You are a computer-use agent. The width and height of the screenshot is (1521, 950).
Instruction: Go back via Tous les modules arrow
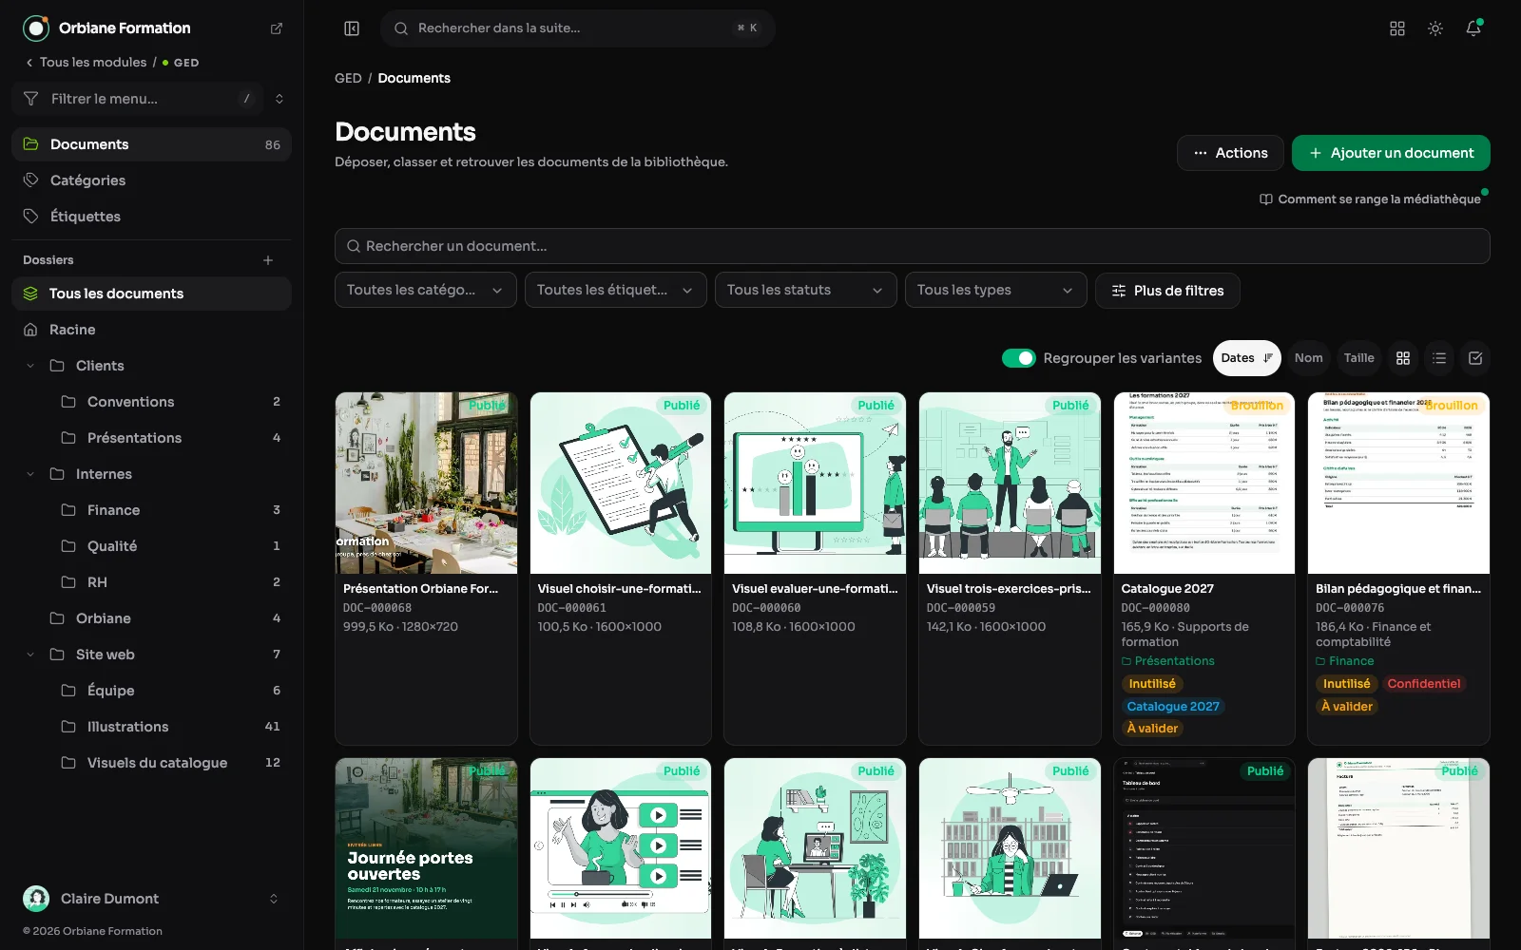pos(29,63)
